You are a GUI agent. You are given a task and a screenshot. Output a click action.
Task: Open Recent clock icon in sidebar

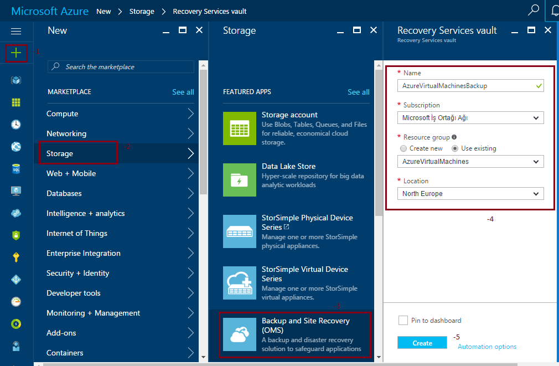point(16,125)
